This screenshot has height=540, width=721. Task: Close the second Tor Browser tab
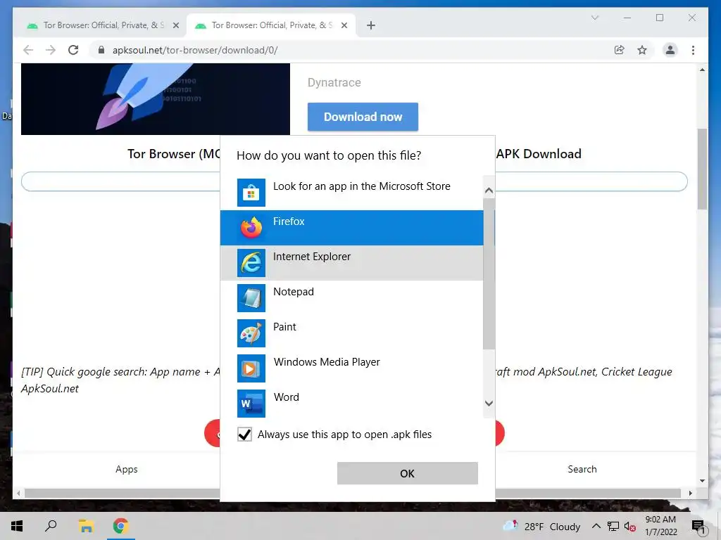click(344, 25)
